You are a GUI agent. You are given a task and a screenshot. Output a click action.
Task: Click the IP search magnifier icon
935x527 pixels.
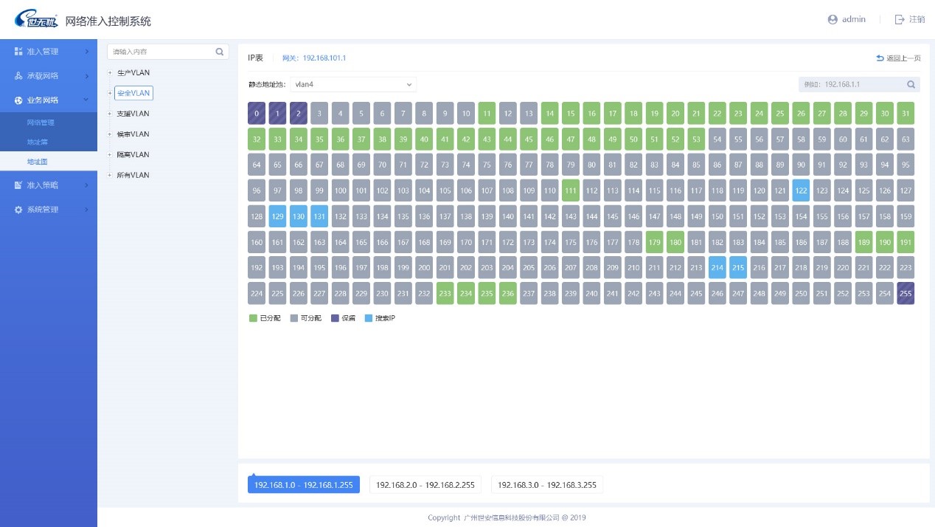coord(911,85)
